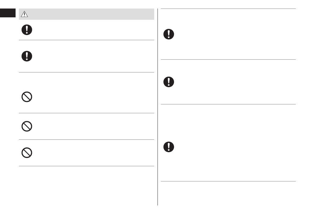Click the gray header bar beside warning triangle
The image size is (315, 221).
click(92, 14)
